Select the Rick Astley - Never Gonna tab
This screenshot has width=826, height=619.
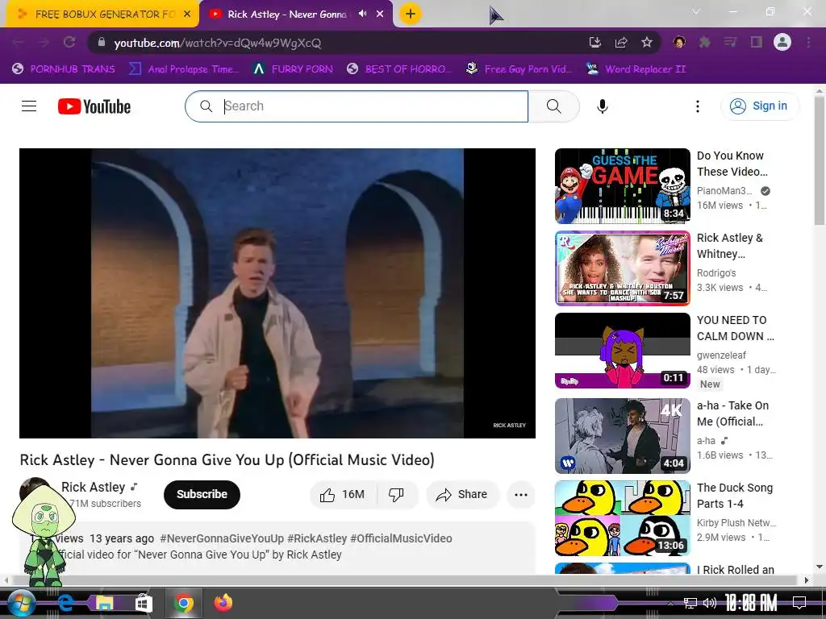[x=287, y=15]
